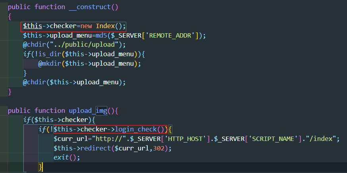Click '$this' in the checker assignment line
347x173 pixels.
coord(33,26)
